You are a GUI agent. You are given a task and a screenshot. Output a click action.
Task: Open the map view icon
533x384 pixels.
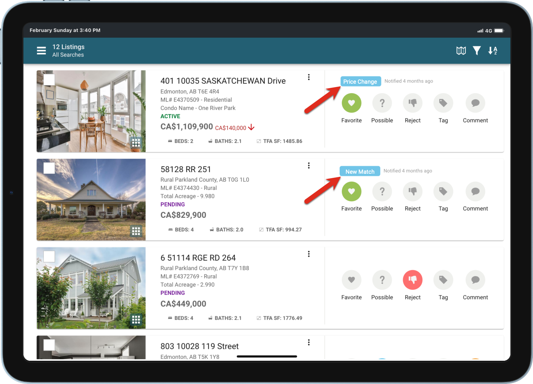(x=461, y=50)
